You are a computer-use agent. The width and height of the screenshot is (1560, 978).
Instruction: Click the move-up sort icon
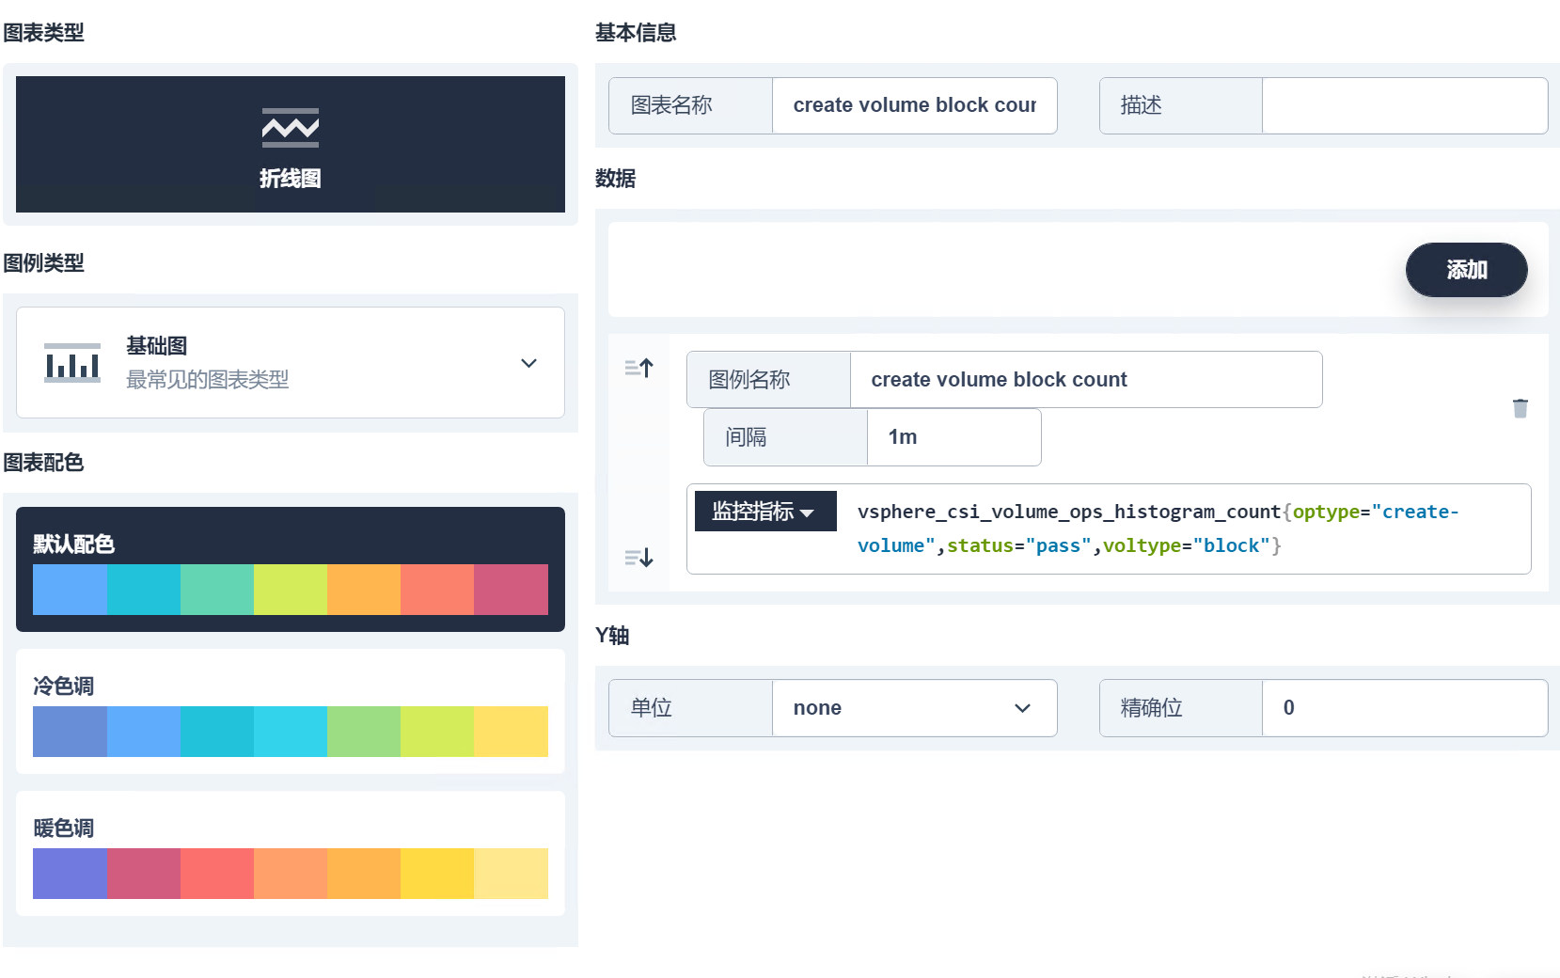point(639,368)
